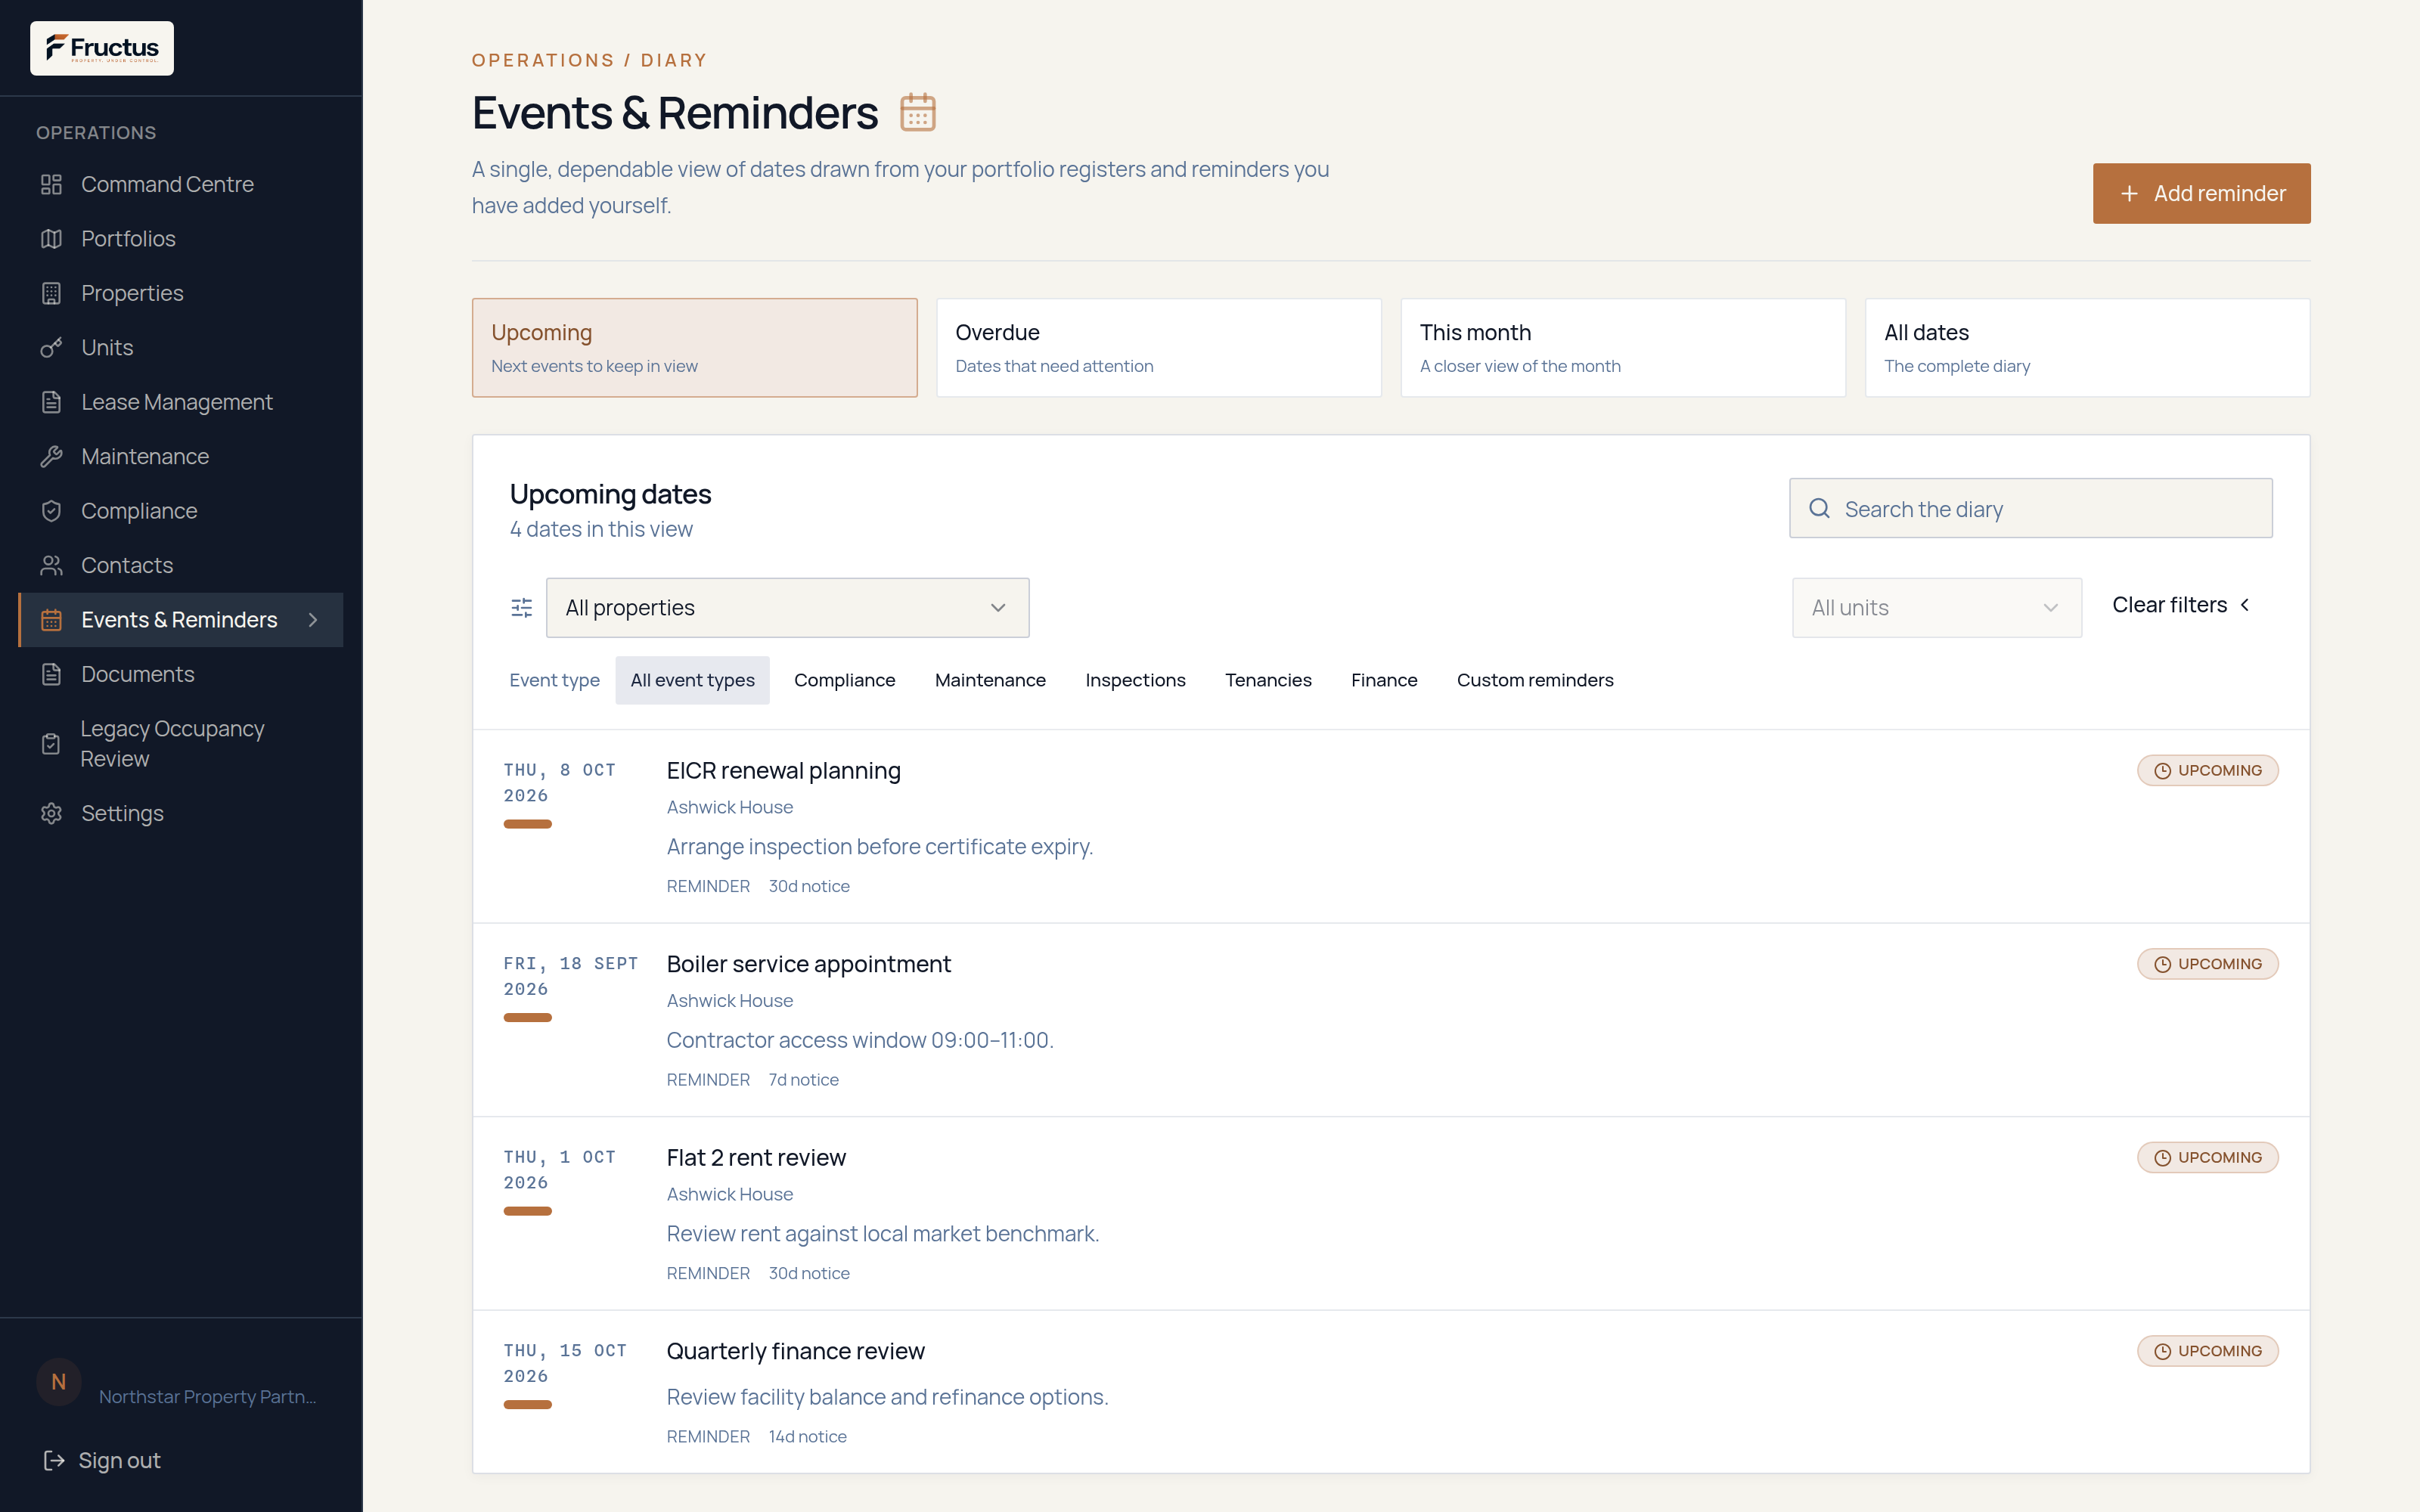2420x1512 pixels.
Task: Click the Settings gear icon
Action: tap(51, 814)
